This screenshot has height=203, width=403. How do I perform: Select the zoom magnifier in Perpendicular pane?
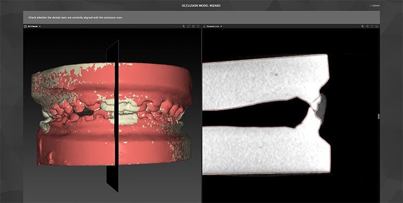(372, 26)
